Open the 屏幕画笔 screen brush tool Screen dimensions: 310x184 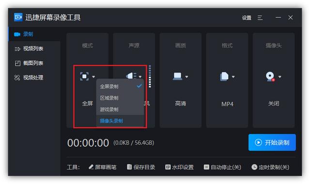pyautogui.click(x=102, y=167)
